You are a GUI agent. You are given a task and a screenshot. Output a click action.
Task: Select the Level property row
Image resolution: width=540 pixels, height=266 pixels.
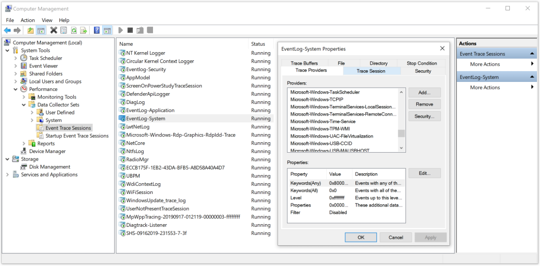[346, 198]
